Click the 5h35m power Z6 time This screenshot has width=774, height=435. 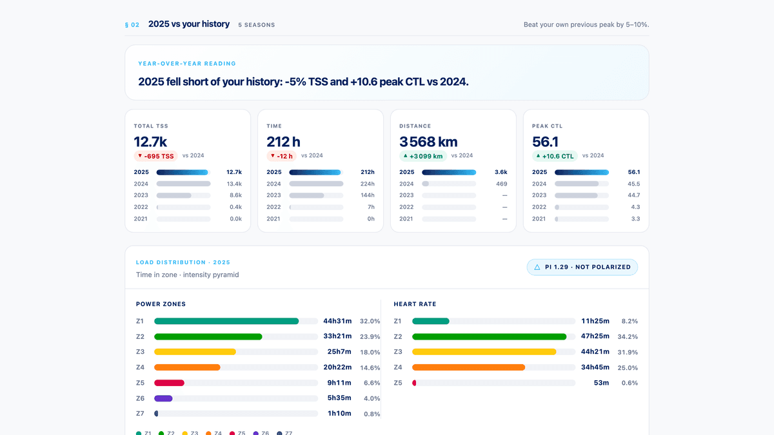[x=339, y=398]
